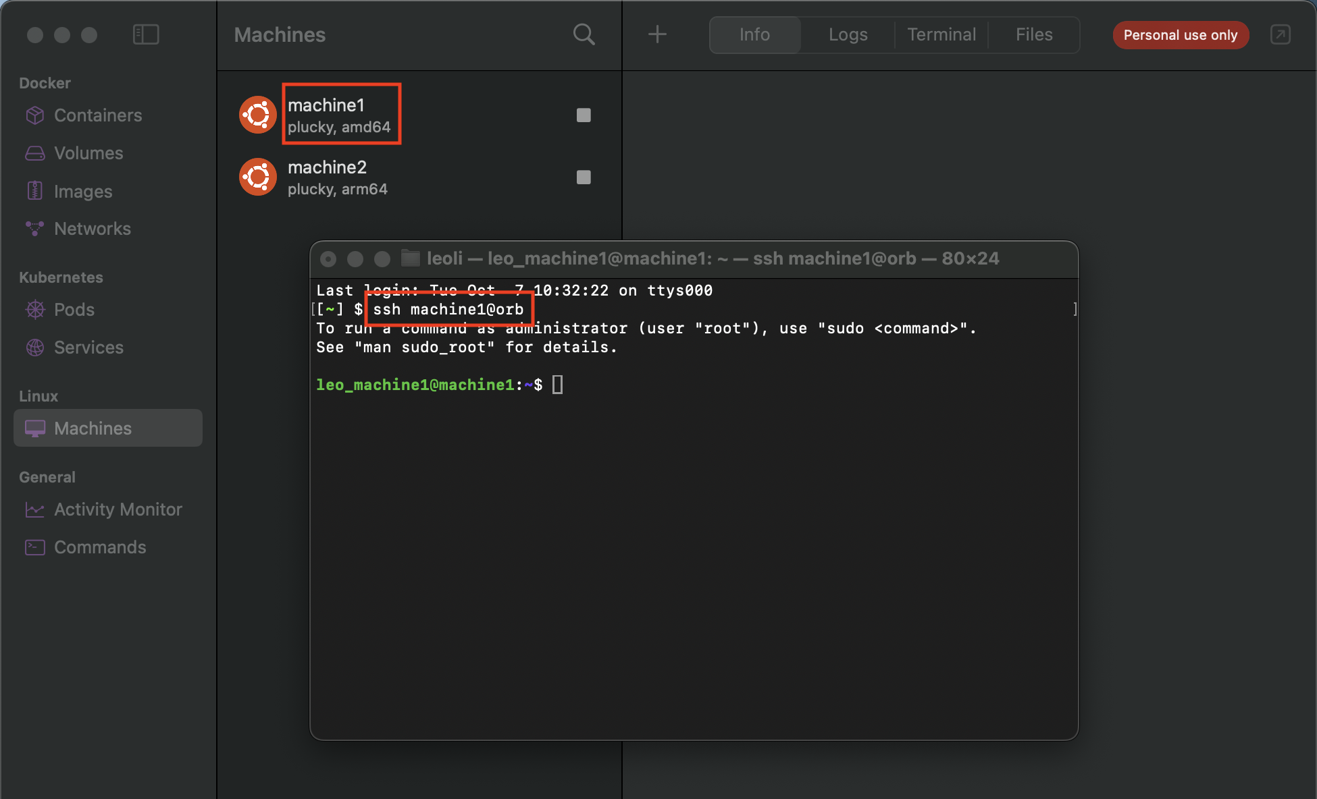
Task: Switch to the Terminal tab
Action: 941,34
